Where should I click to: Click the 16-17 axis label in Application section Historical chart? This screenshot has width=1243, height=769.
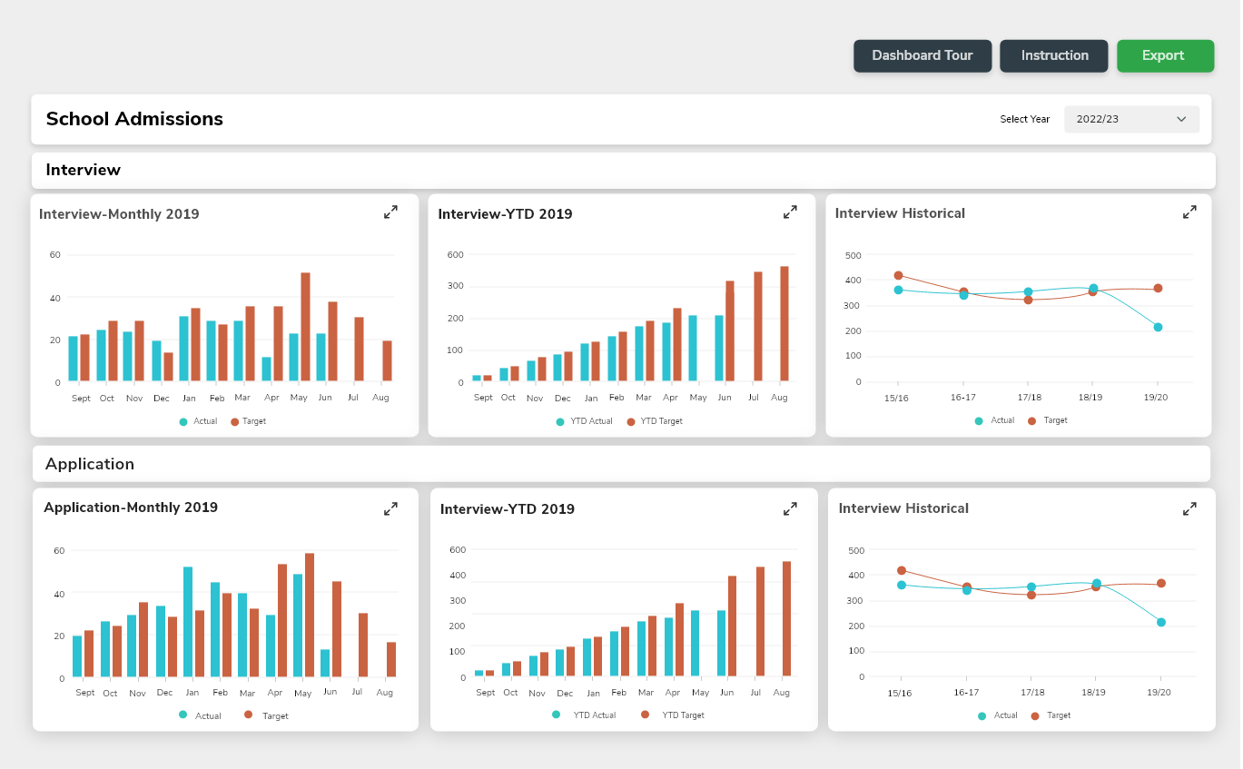(966, 692)
